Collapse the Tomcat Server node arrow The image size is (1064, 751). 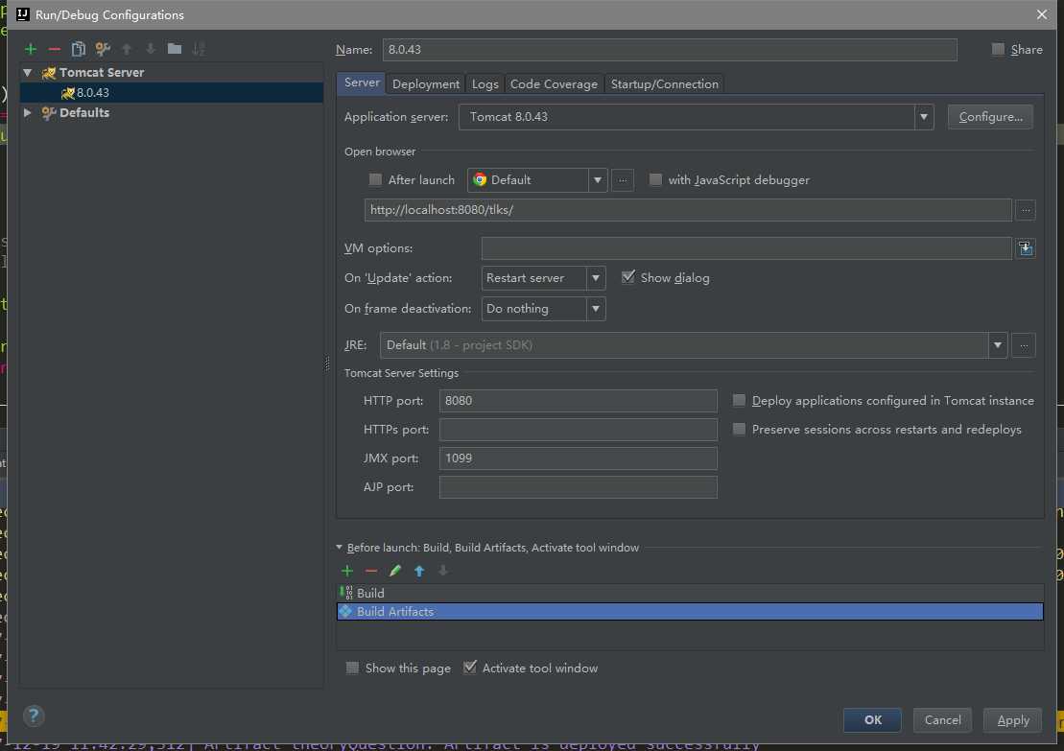point(27,72)
